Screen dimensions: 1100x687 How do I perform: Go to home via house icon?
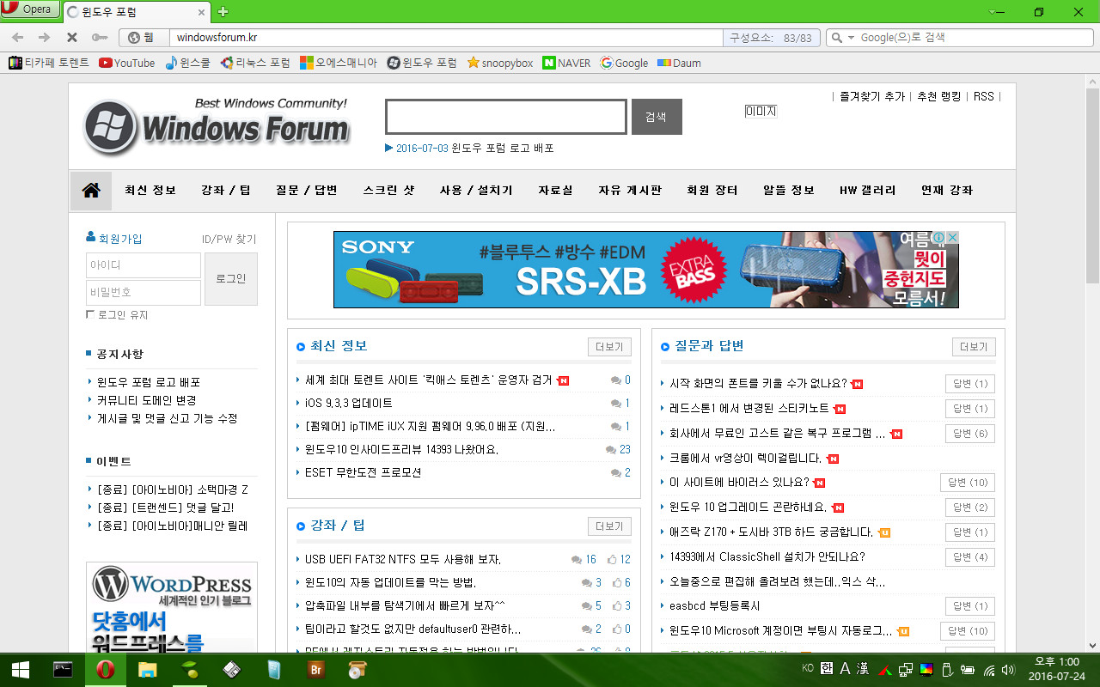pyautogui.click(x=91, y=191)
